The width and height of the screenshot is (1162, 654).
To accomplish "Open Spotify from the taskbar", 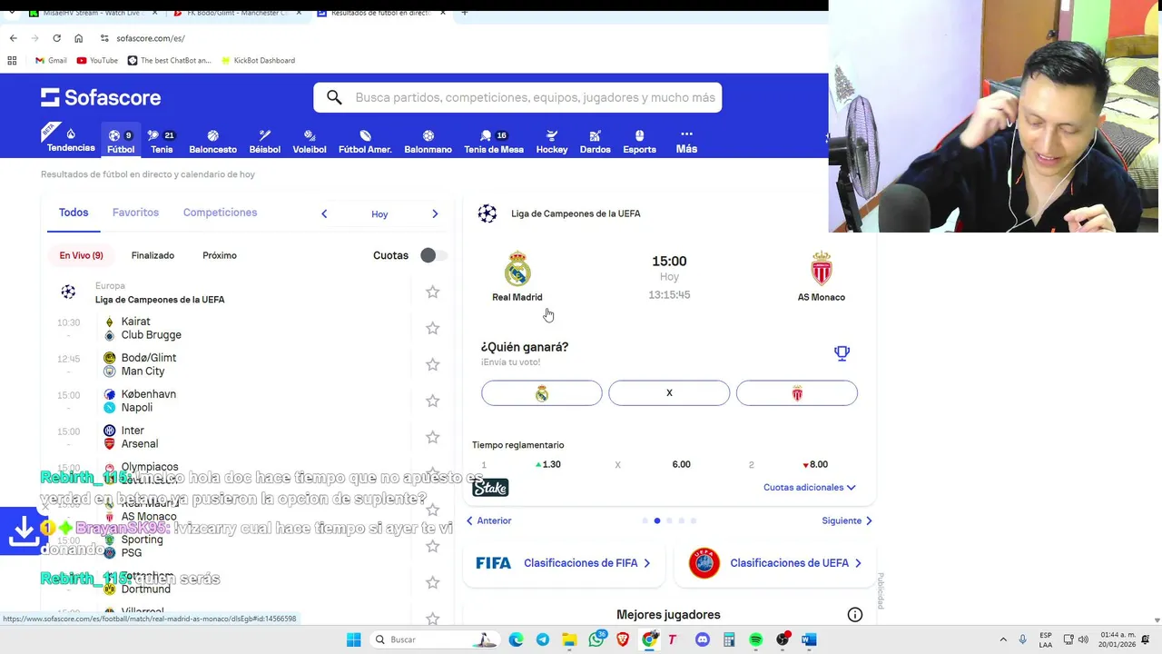I will click(756, 639).
